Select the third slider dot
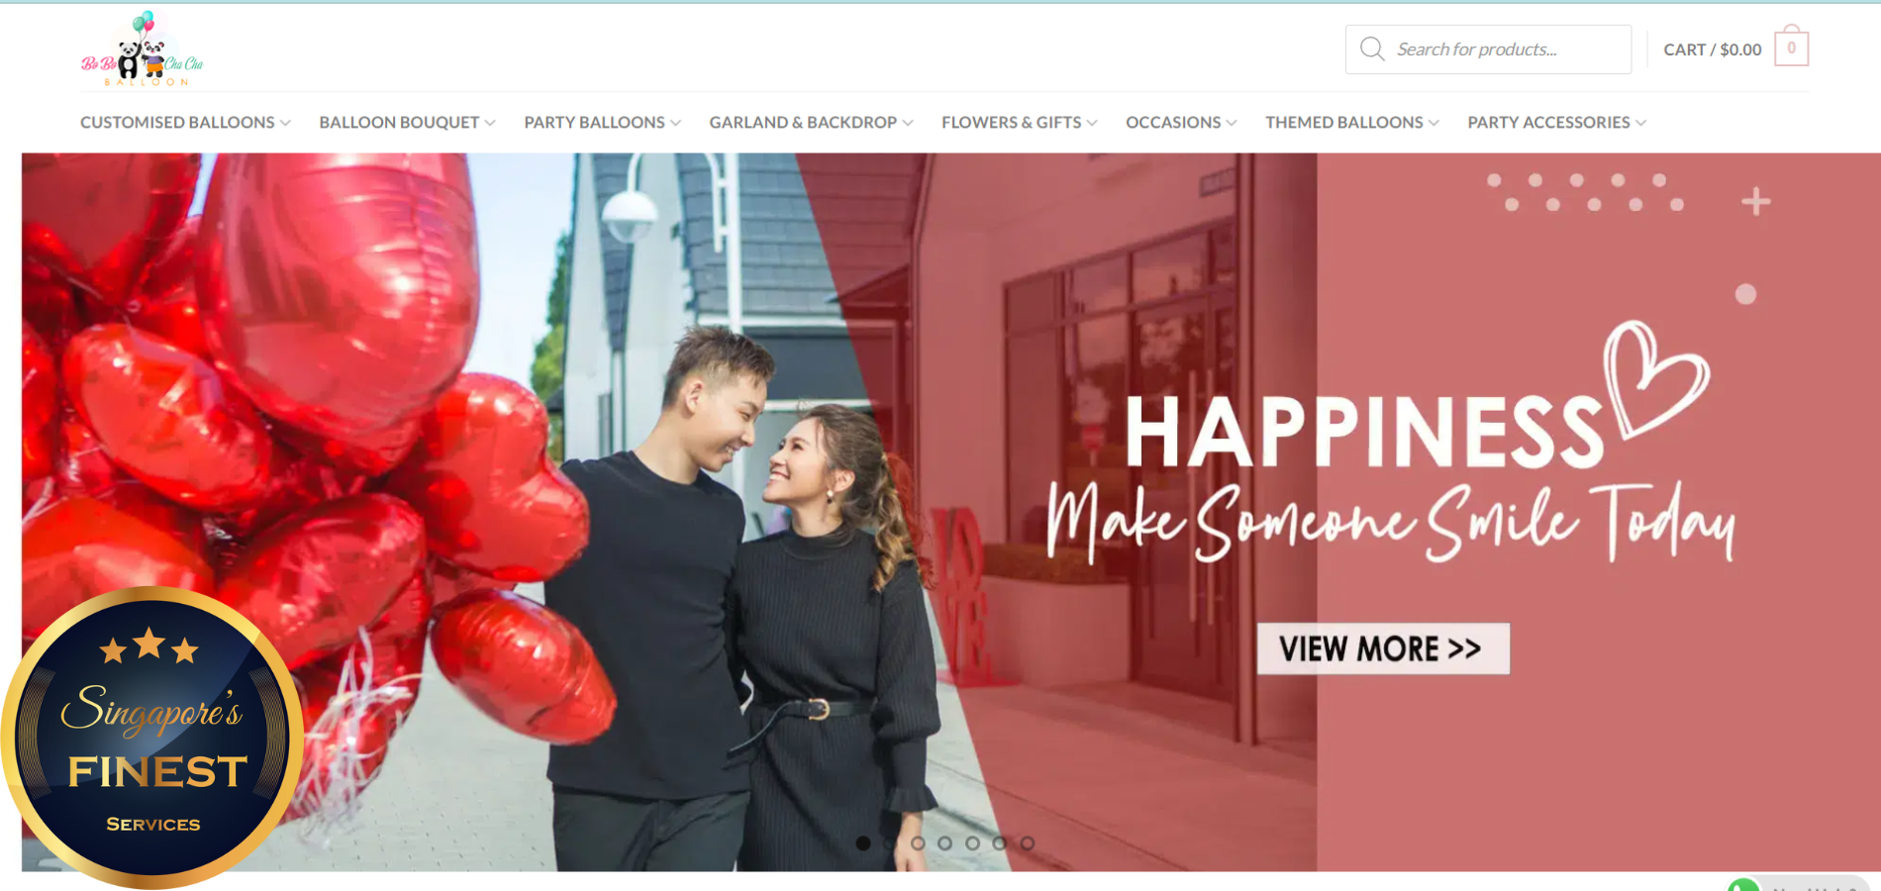Viewport: 1881px width, 891px height. (918, 843)
